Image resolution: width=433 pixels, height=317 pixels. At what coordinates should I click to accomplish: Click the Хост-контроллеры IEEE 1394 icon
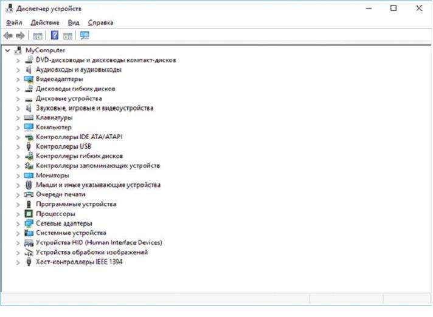(29, 262)
